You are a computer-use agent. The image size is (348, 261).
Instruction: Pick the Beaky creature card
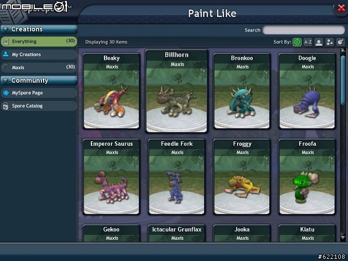(x=111, y=91)
